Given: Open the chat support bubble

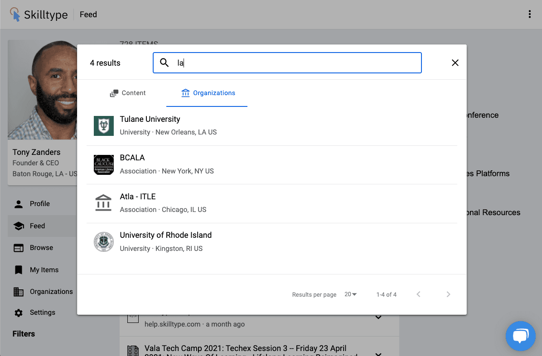Looking at the screenshot, I should coord(521,336).
